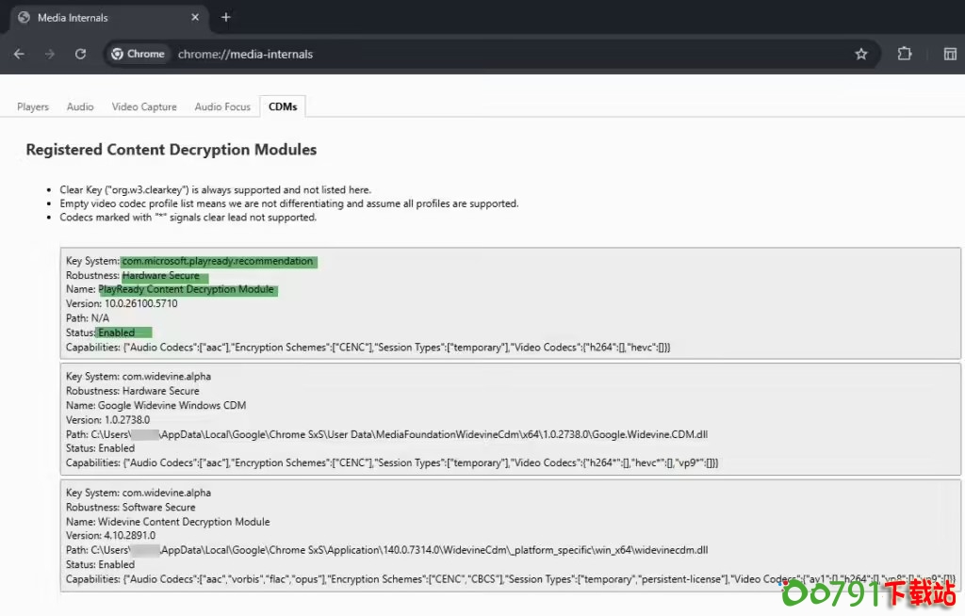Click the clear lead not supported bullet
Image resolution: width=965 pixels, height=616 pixels.
point(188,218)
